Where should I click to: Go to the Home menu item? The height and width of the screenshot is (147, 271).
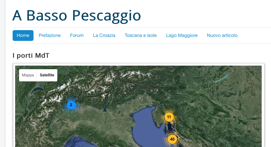click(23, 35)
